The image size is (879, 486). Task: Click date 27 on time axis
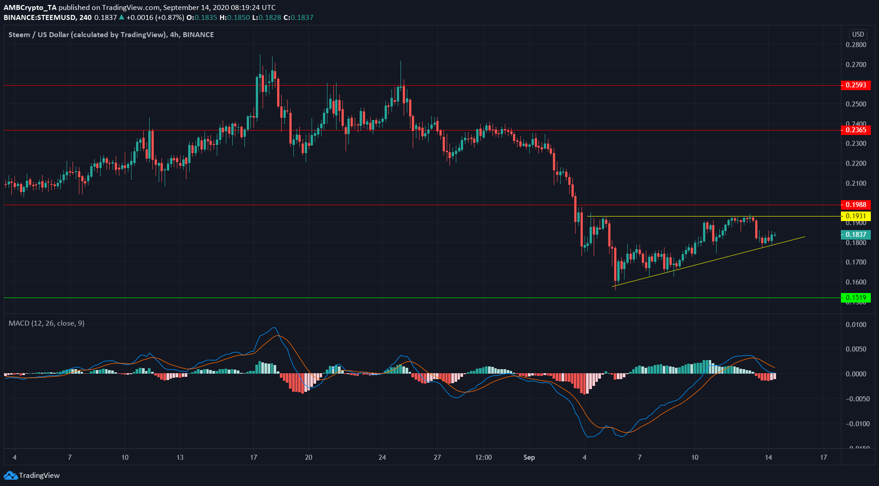pos(437,457)
